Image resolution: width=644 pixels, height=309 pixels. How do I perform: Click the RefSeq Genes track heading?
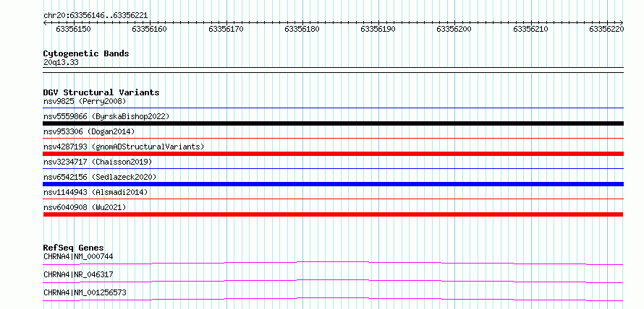pos(74,248)
